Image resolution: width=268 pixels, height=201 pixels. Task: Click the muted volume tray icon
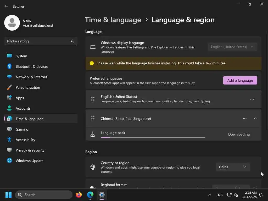point(236,195)
